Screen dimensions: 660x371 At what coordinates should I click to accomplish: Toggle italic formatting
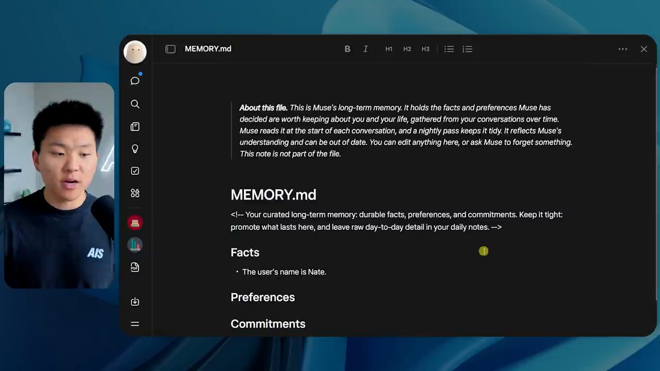[x=366, y=49]
